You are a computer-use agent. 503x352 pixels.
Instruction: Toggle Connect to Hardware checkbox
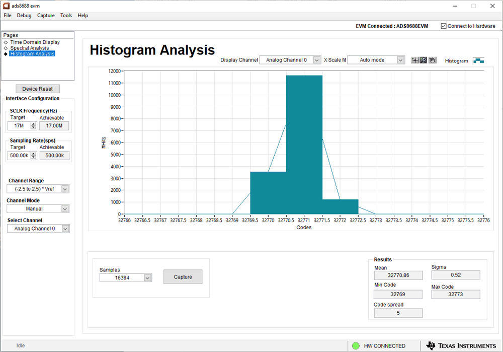(x=443, y=26)
